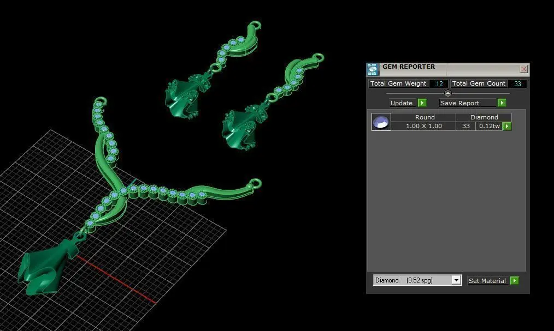
Task: Click the Total Gem Count value 33
Action: point(517,83)
